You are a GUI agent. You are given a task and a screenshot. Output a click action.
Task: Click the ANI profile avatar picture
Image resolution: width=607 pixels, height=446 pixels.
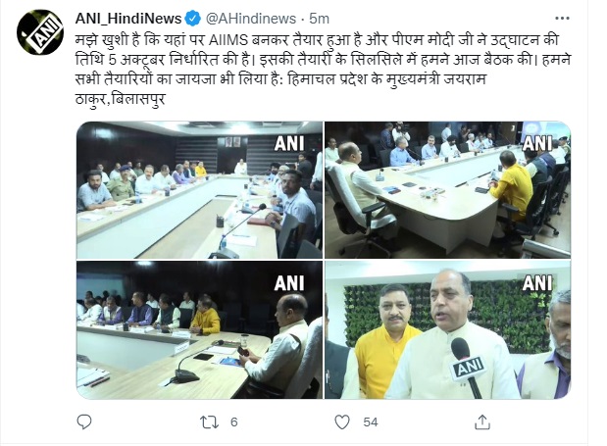(x=40, y=32)
